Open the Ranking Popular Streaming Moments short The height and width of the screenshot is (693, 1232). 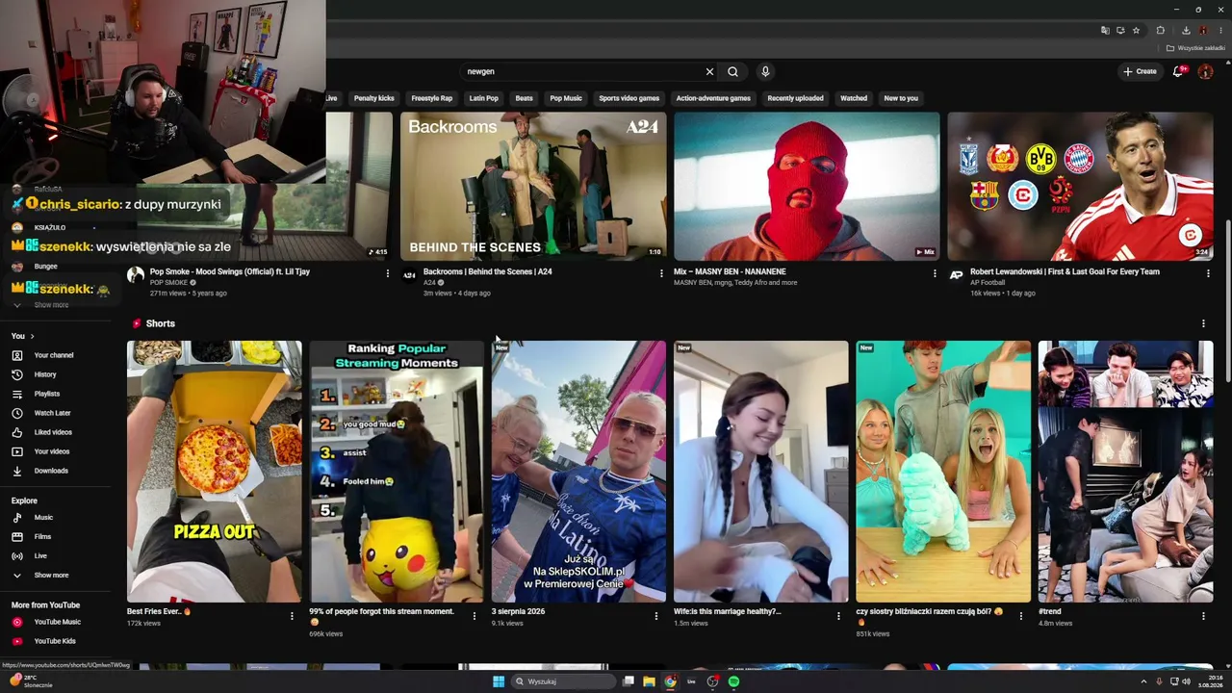pyautogui.click(x=397, y=472)
